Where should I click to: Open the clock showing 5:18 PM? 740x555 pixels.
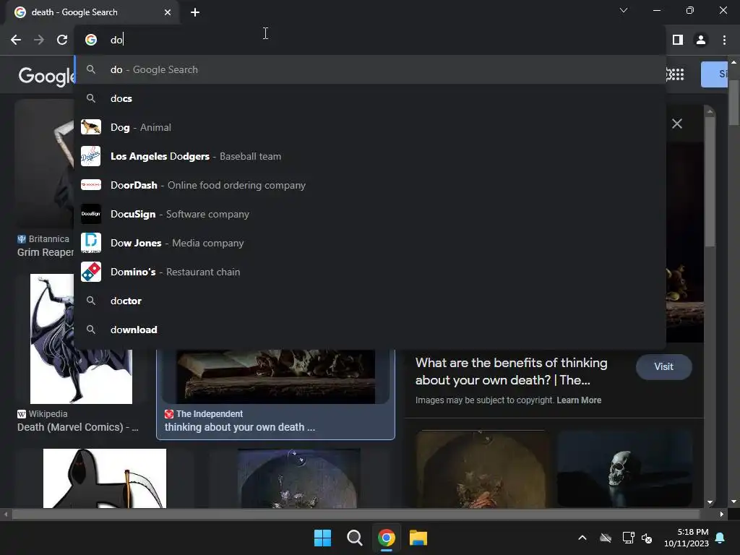[x=687, y=538]
